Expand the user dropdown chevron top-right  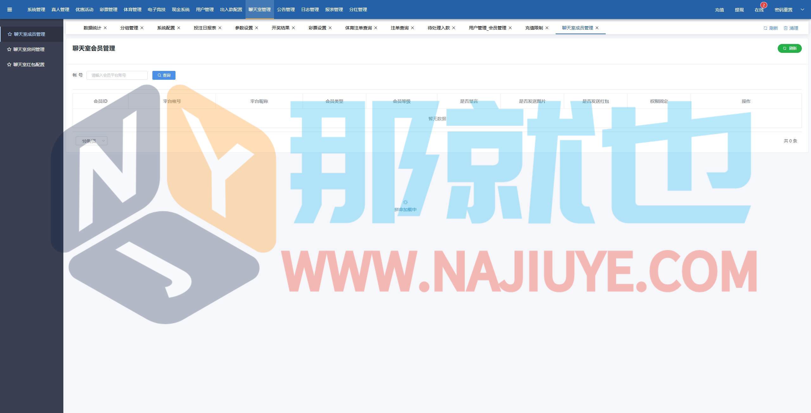tap(802, 9)
